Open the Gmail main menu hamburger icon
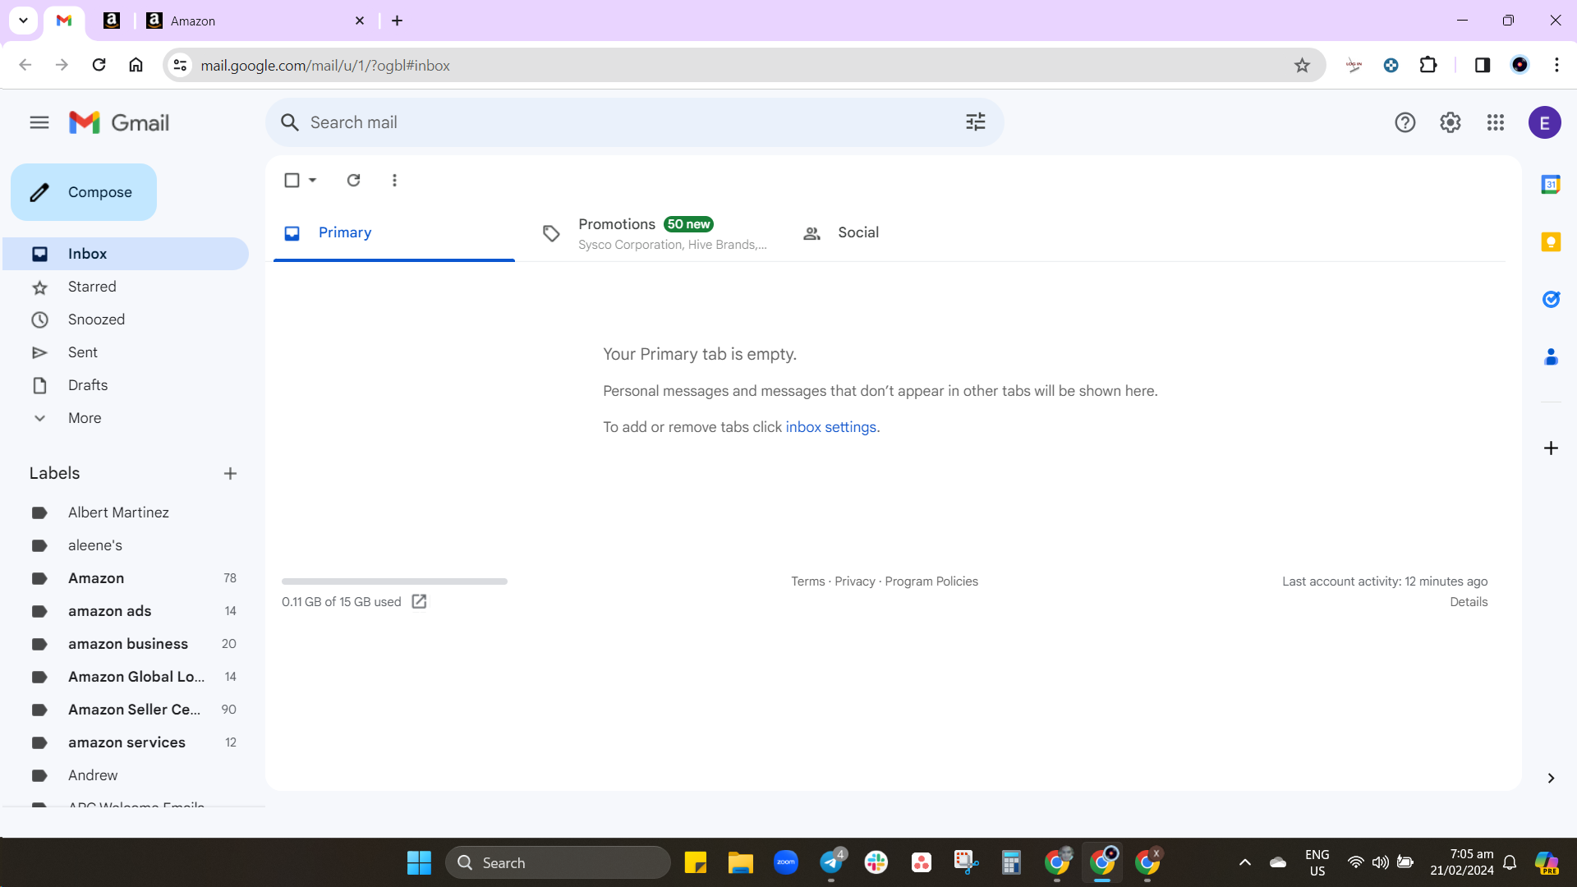This screenshot has width=1577, height=887. click(39, 122)
